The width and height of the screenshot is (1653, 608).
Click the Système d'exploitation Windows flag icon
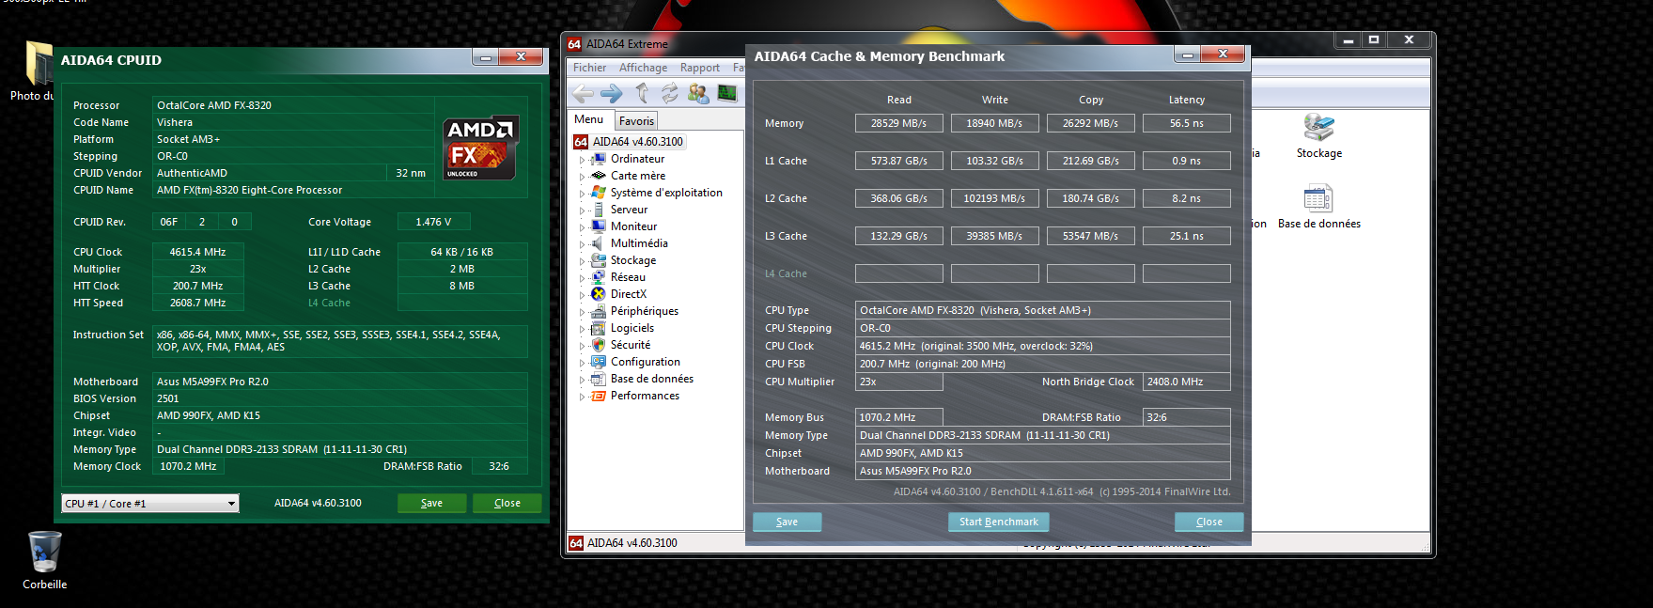click(599, 193)
